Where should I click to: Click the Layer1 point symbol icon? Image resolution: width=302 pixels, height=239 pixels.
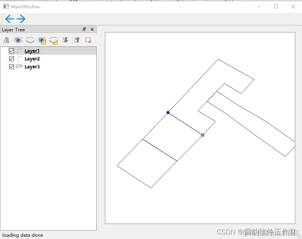19,51
